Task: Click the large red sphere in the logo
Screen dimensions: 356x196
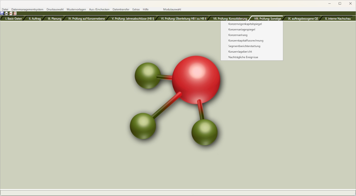Action: click(196, 80)
